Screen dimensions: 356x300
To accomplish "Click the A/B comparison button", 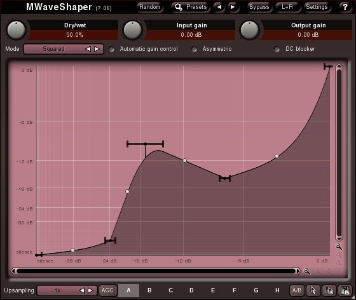I will pos(297,290).
